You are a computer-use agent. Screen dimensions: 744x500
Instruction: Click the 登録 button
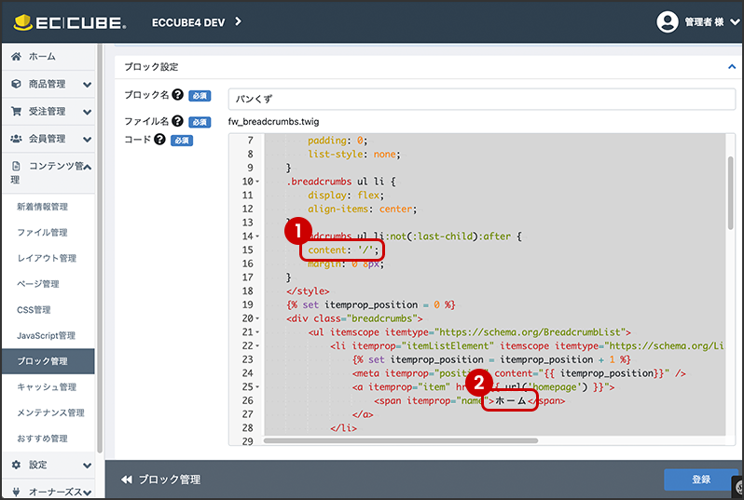(x=700, y=480)
